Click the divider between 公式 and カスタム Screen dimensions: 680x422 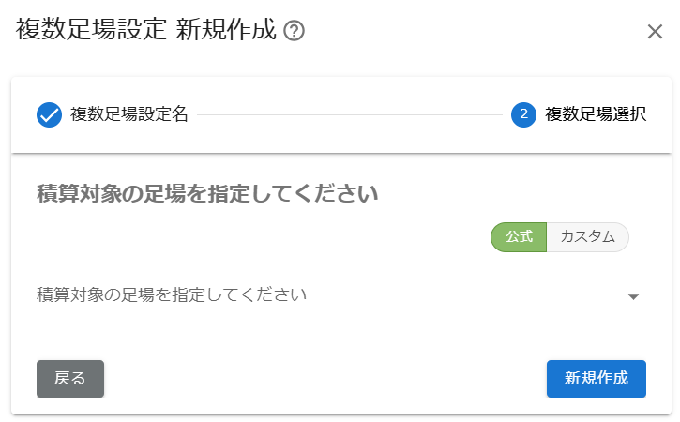pyautogui.click(x=547, y=237)
